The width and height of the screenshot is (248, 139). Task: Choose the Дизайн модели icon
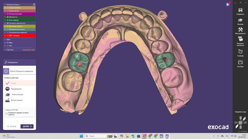(x=7, y=100)
